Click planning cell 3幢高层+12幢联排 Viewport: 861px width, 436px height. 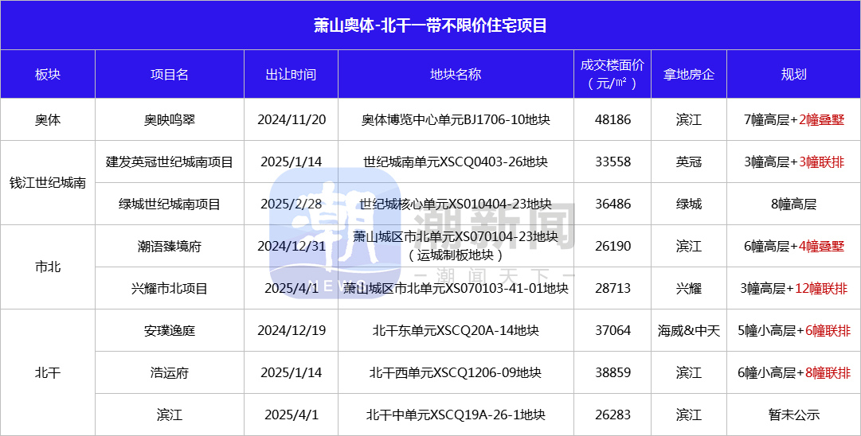(x=793, y=289)
